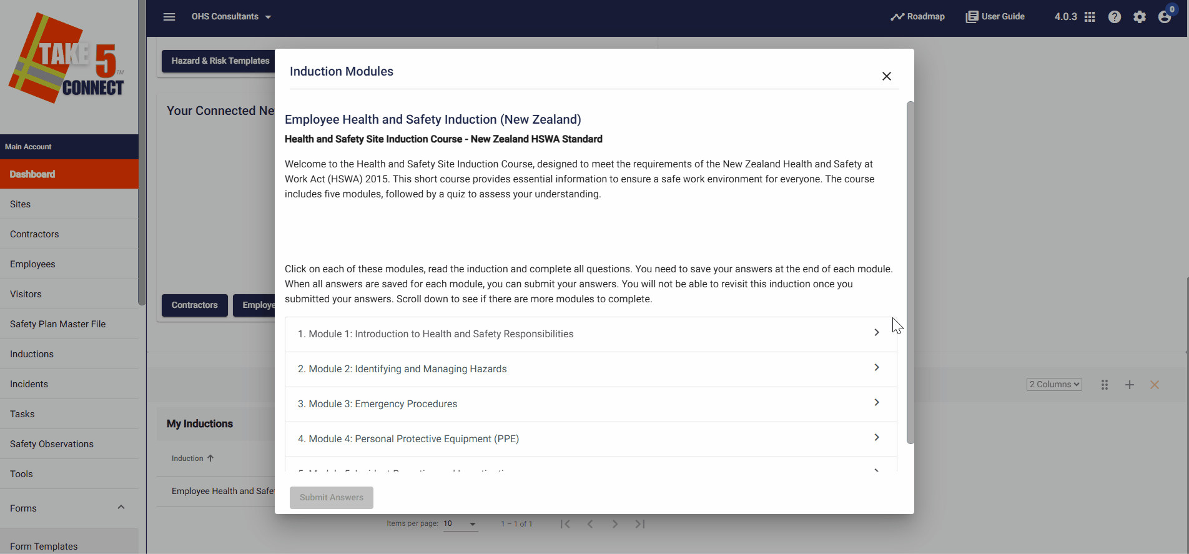Image resolution: width=1189 pixels, height=554 pixels.
Task: Open the 2 Columns layout dropdown
Action: [1054, 385]
